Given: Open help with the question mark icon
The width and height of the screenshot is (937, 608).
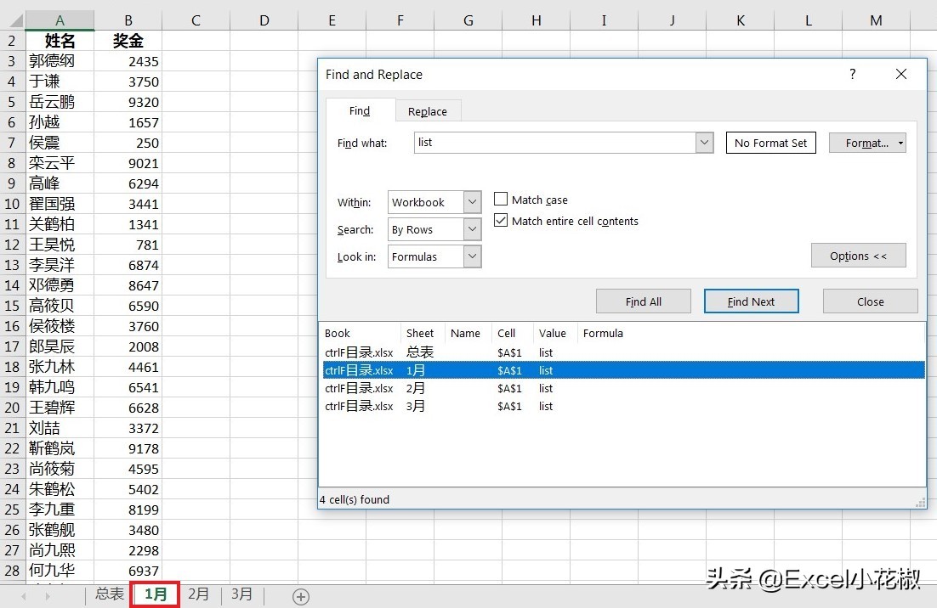Looking at the screenshot, I should (x=853, y=74).
